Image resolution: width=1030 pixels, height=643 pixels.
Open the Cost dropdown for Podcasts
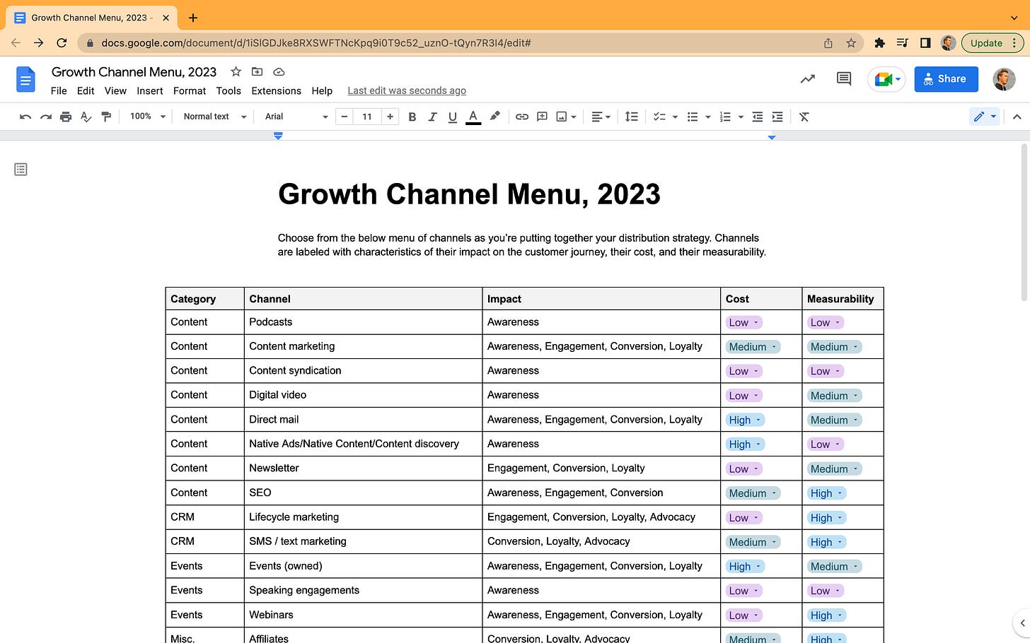point(743,322)
